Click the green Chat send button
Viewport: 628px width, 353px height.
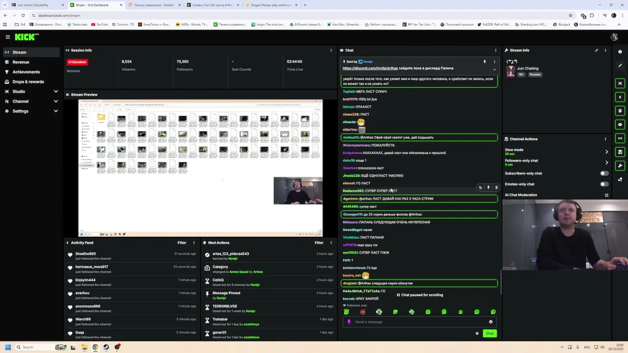[490, 333]
